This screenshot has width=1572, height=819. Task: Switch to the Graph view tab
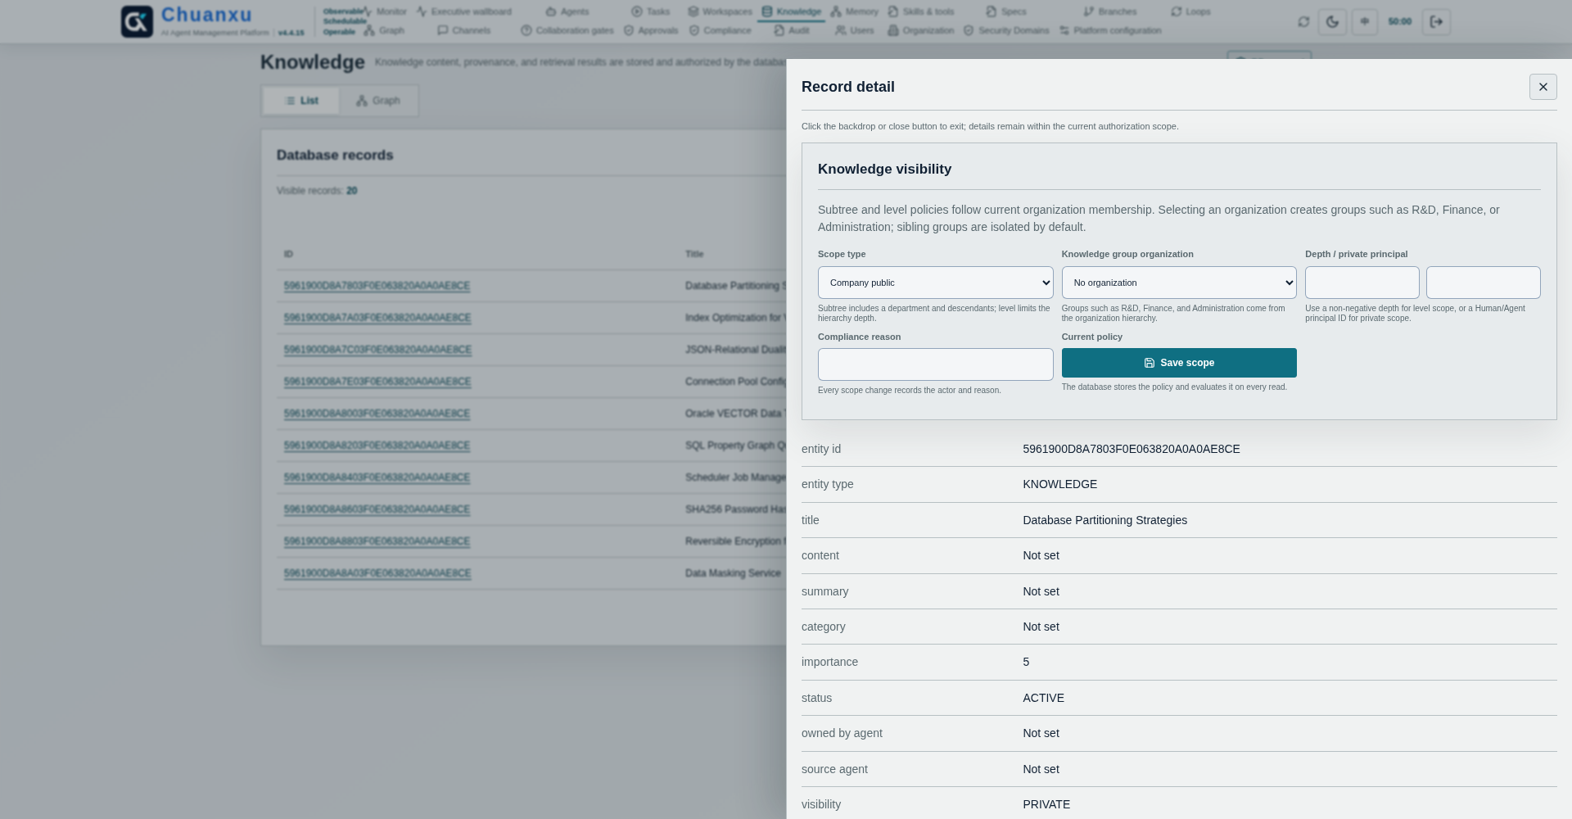pyautogui.click(x=378, y=101)
